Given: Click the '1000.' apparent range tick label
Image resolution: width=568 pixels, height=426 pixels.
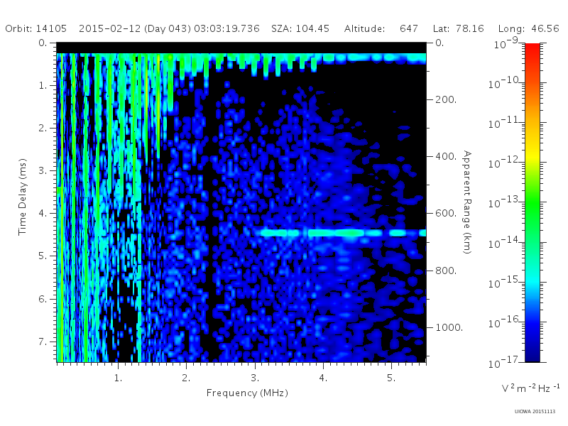Looking at the screenshot, I should [x=449, y=327].
